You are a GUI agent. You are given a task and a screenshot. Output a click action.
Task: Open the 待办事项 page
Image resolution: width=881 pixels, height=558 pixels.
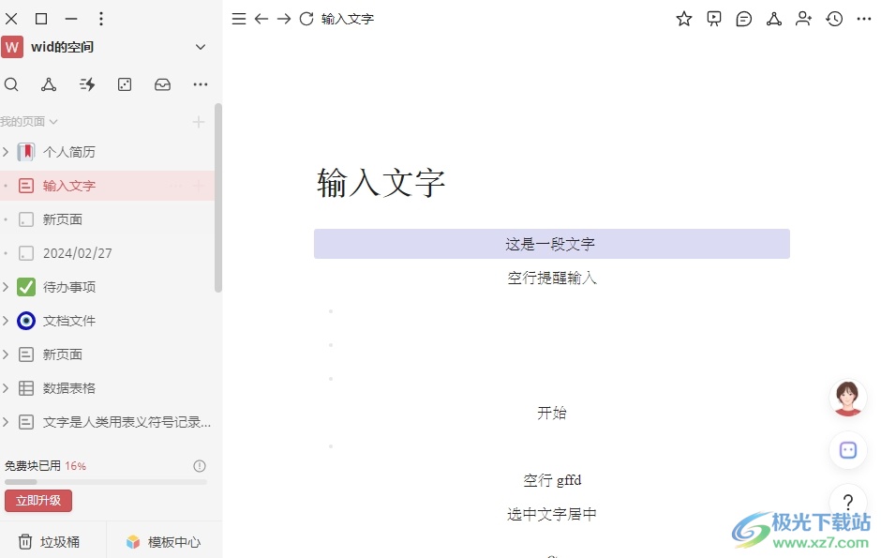point(69,287)
